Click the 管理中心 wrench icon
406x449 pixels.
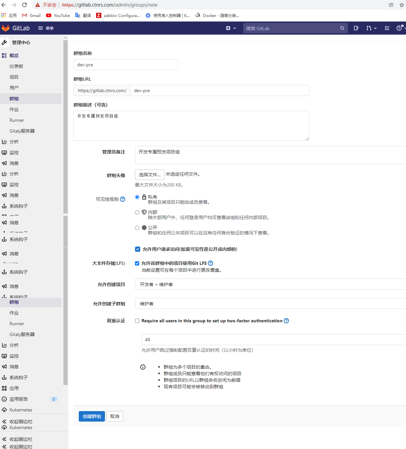click(x=4, y=42)
